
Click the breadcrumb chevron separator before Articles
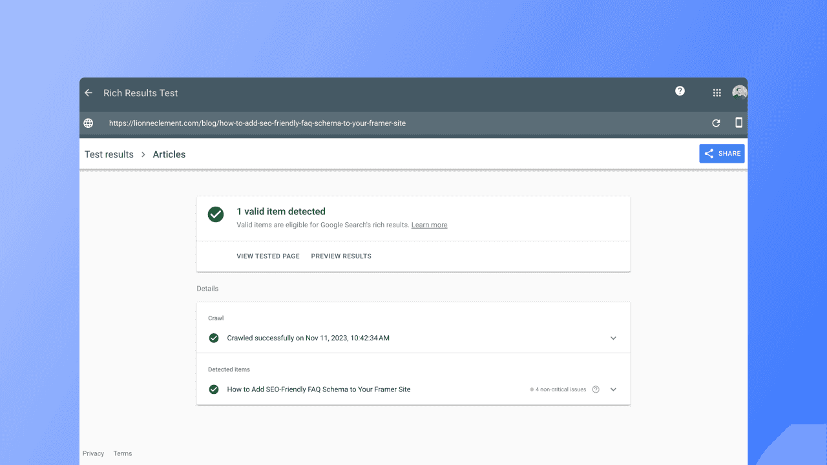[143, 154]
